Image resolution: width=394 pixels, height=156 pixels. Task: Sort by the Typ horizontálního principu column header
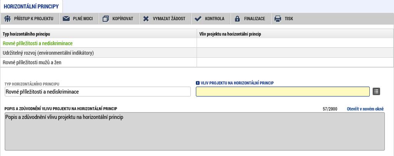tap(98, 34)
